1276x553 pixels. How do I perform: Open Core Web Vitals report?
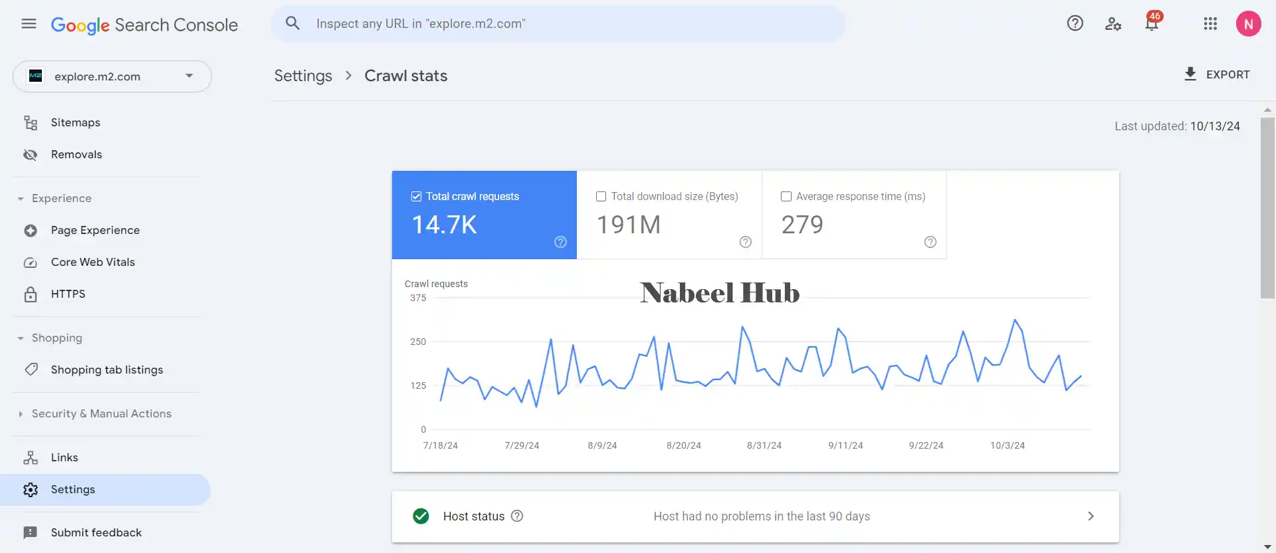pyautogui.click(x=92, y=262)
